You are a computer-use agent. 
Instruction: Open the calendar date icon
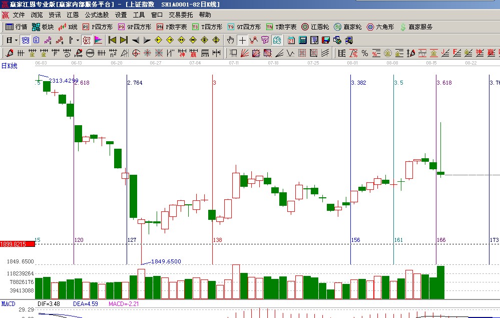coord(291,40)
